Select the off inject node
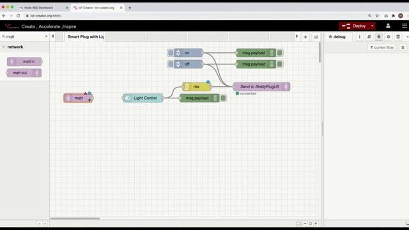409x230 pixels. point(189,64)
